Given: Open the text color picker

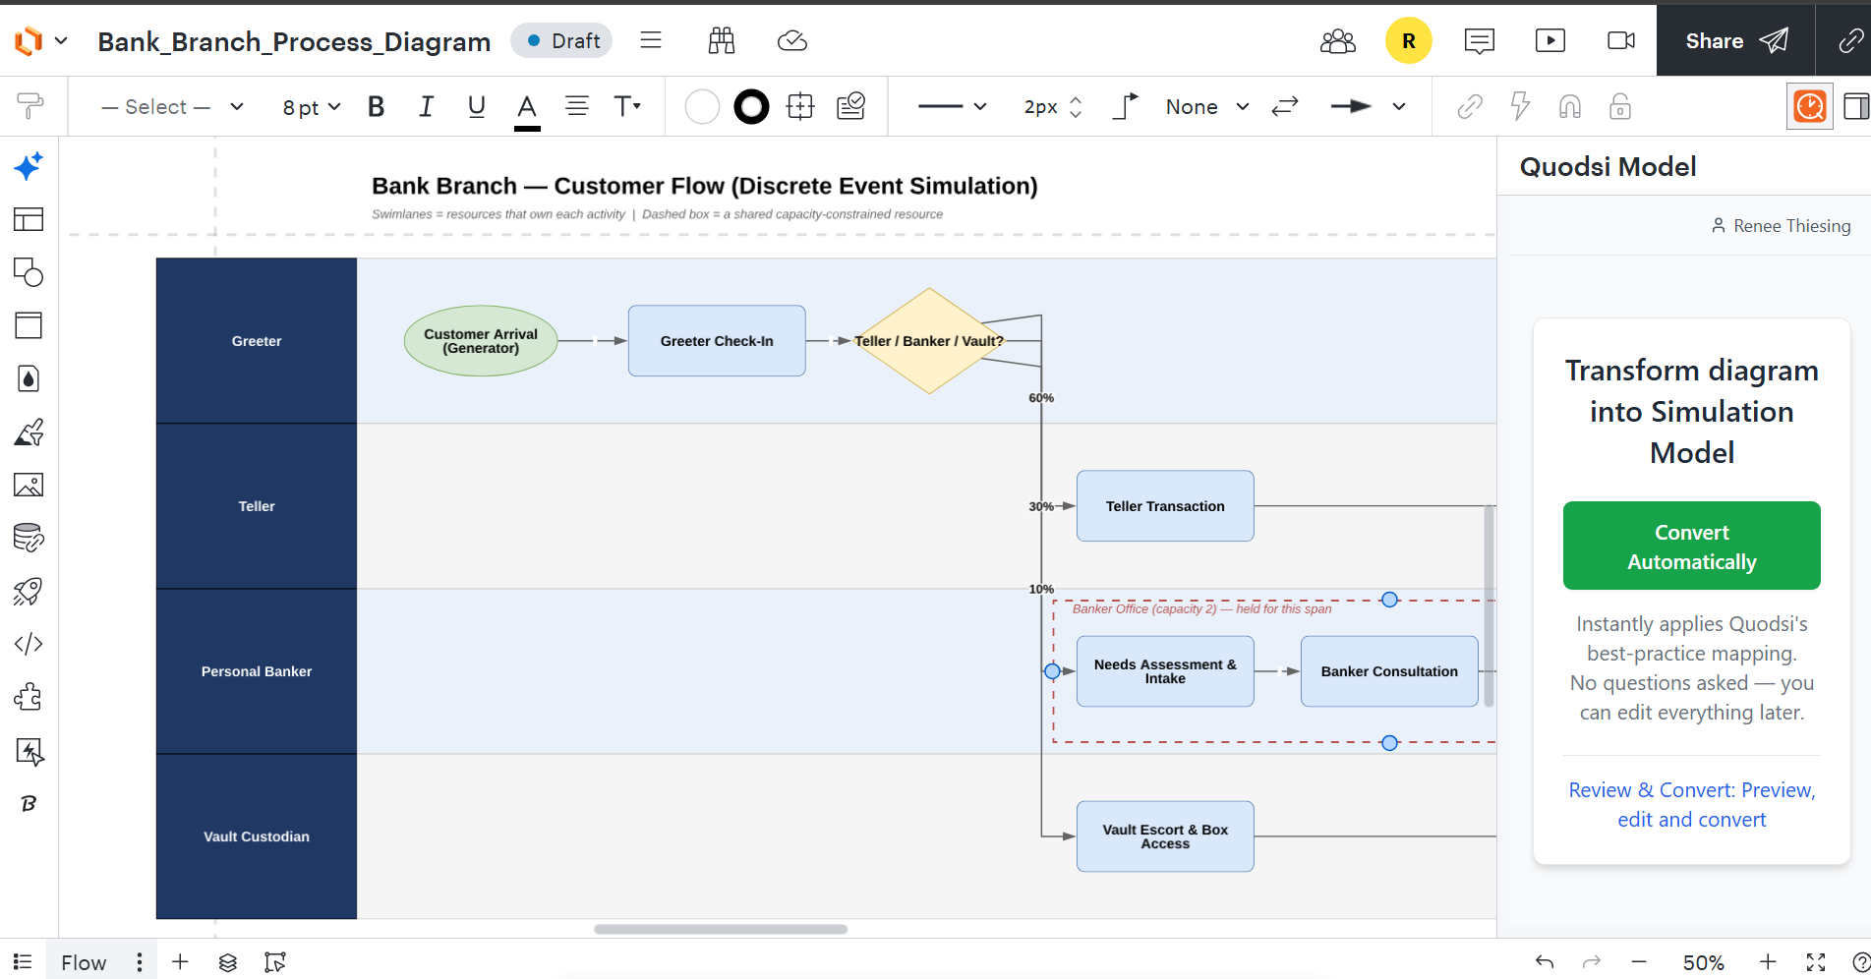Looking at the screenshot, I should click(x=527, y=109).
